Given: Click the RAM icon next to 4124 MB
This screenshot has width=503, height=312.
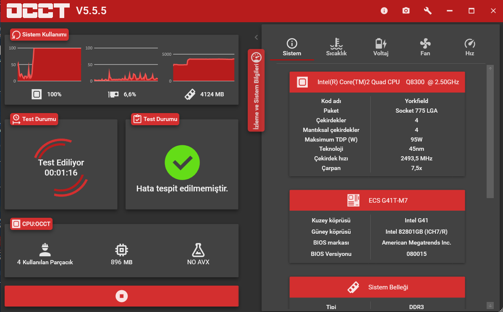Looking at the screenshot, I should tap(190, 94).
